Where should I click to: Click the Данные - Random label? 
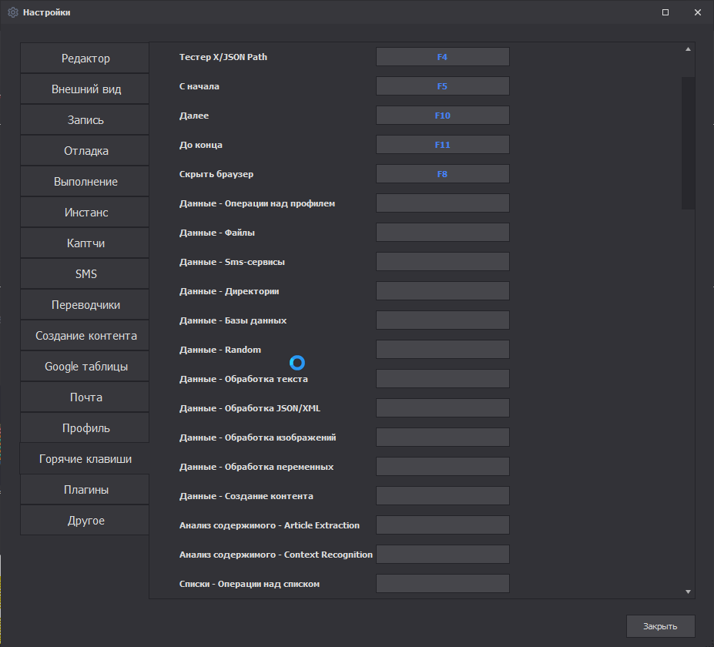(x=220, y=350)
